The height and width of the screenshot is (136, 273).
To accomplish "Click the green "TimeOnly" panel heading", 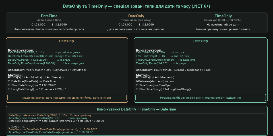I will tap(200, 41).
